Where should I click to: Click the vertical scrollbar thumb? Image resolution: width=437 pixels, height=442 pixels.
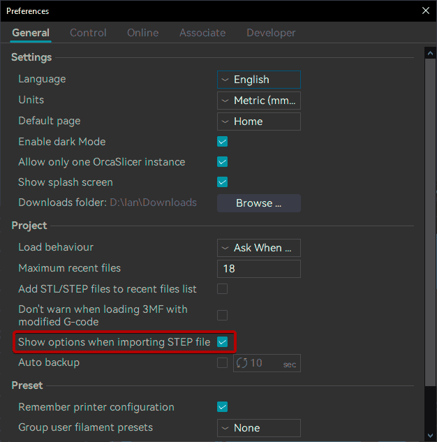coord(430,223)
